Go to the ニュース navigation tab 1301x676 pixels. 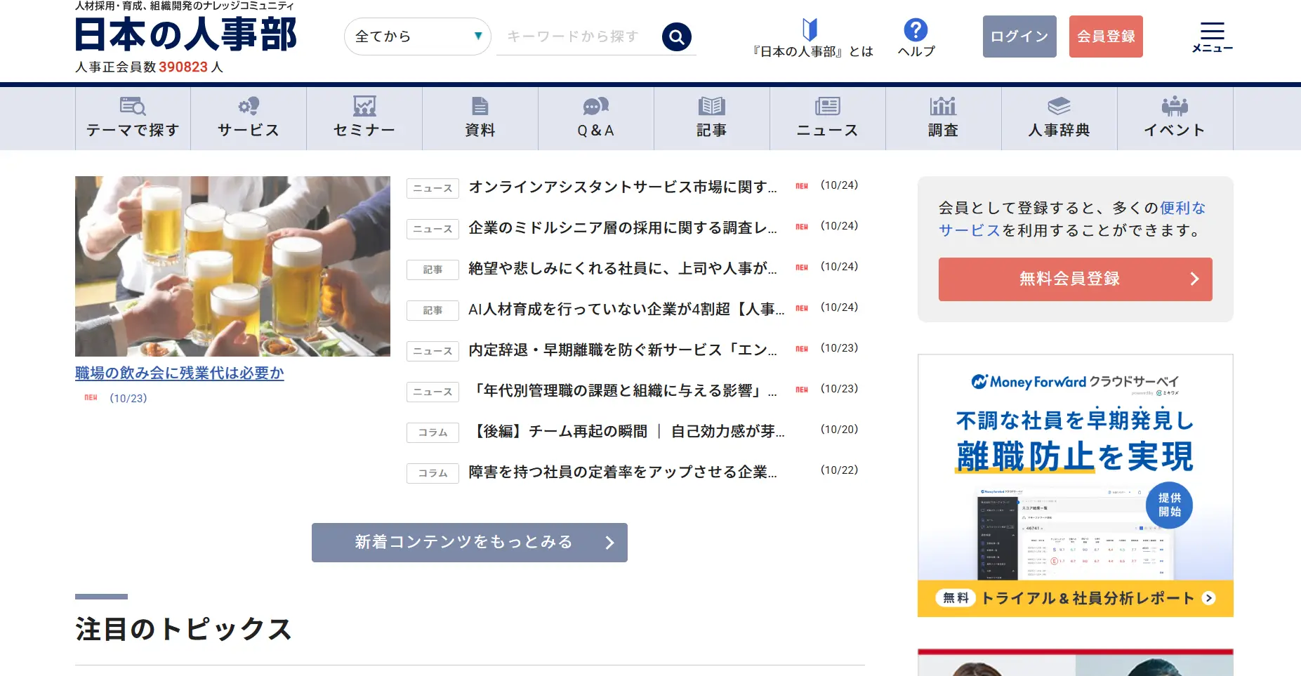(x=827, y=118)
